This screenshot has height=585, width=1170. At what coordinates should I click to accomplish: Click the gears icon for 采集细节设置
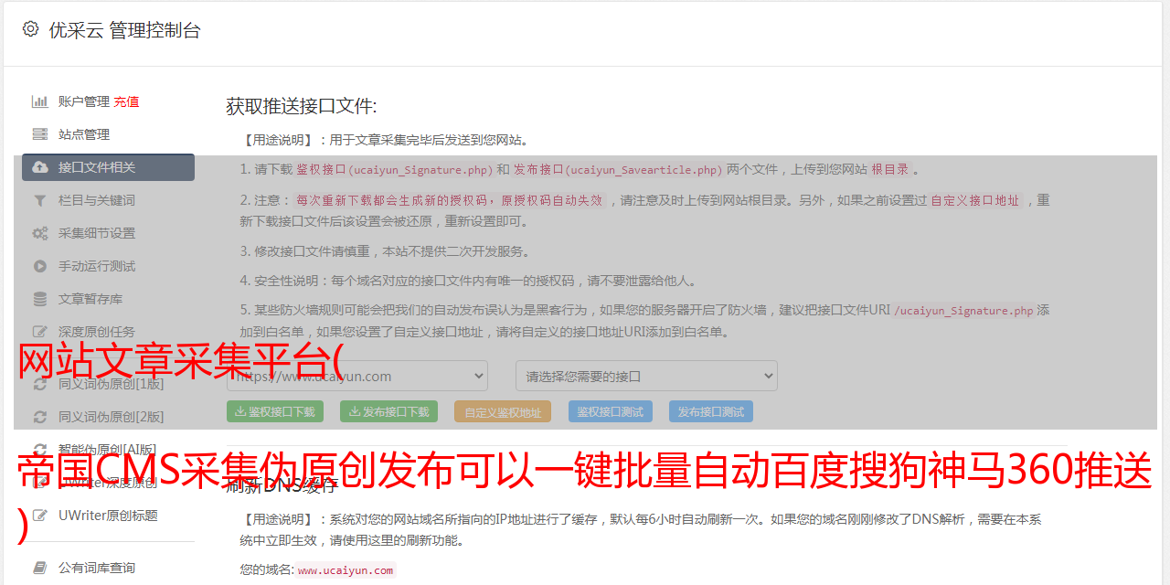pos(40,233)
